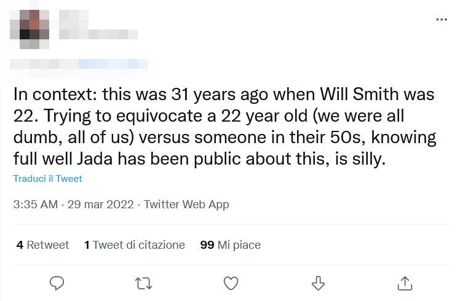Click the 'Twitter Web App' source link
This screenshot has width=460, height=301.
pyautogui.click(x=186, y=205)
